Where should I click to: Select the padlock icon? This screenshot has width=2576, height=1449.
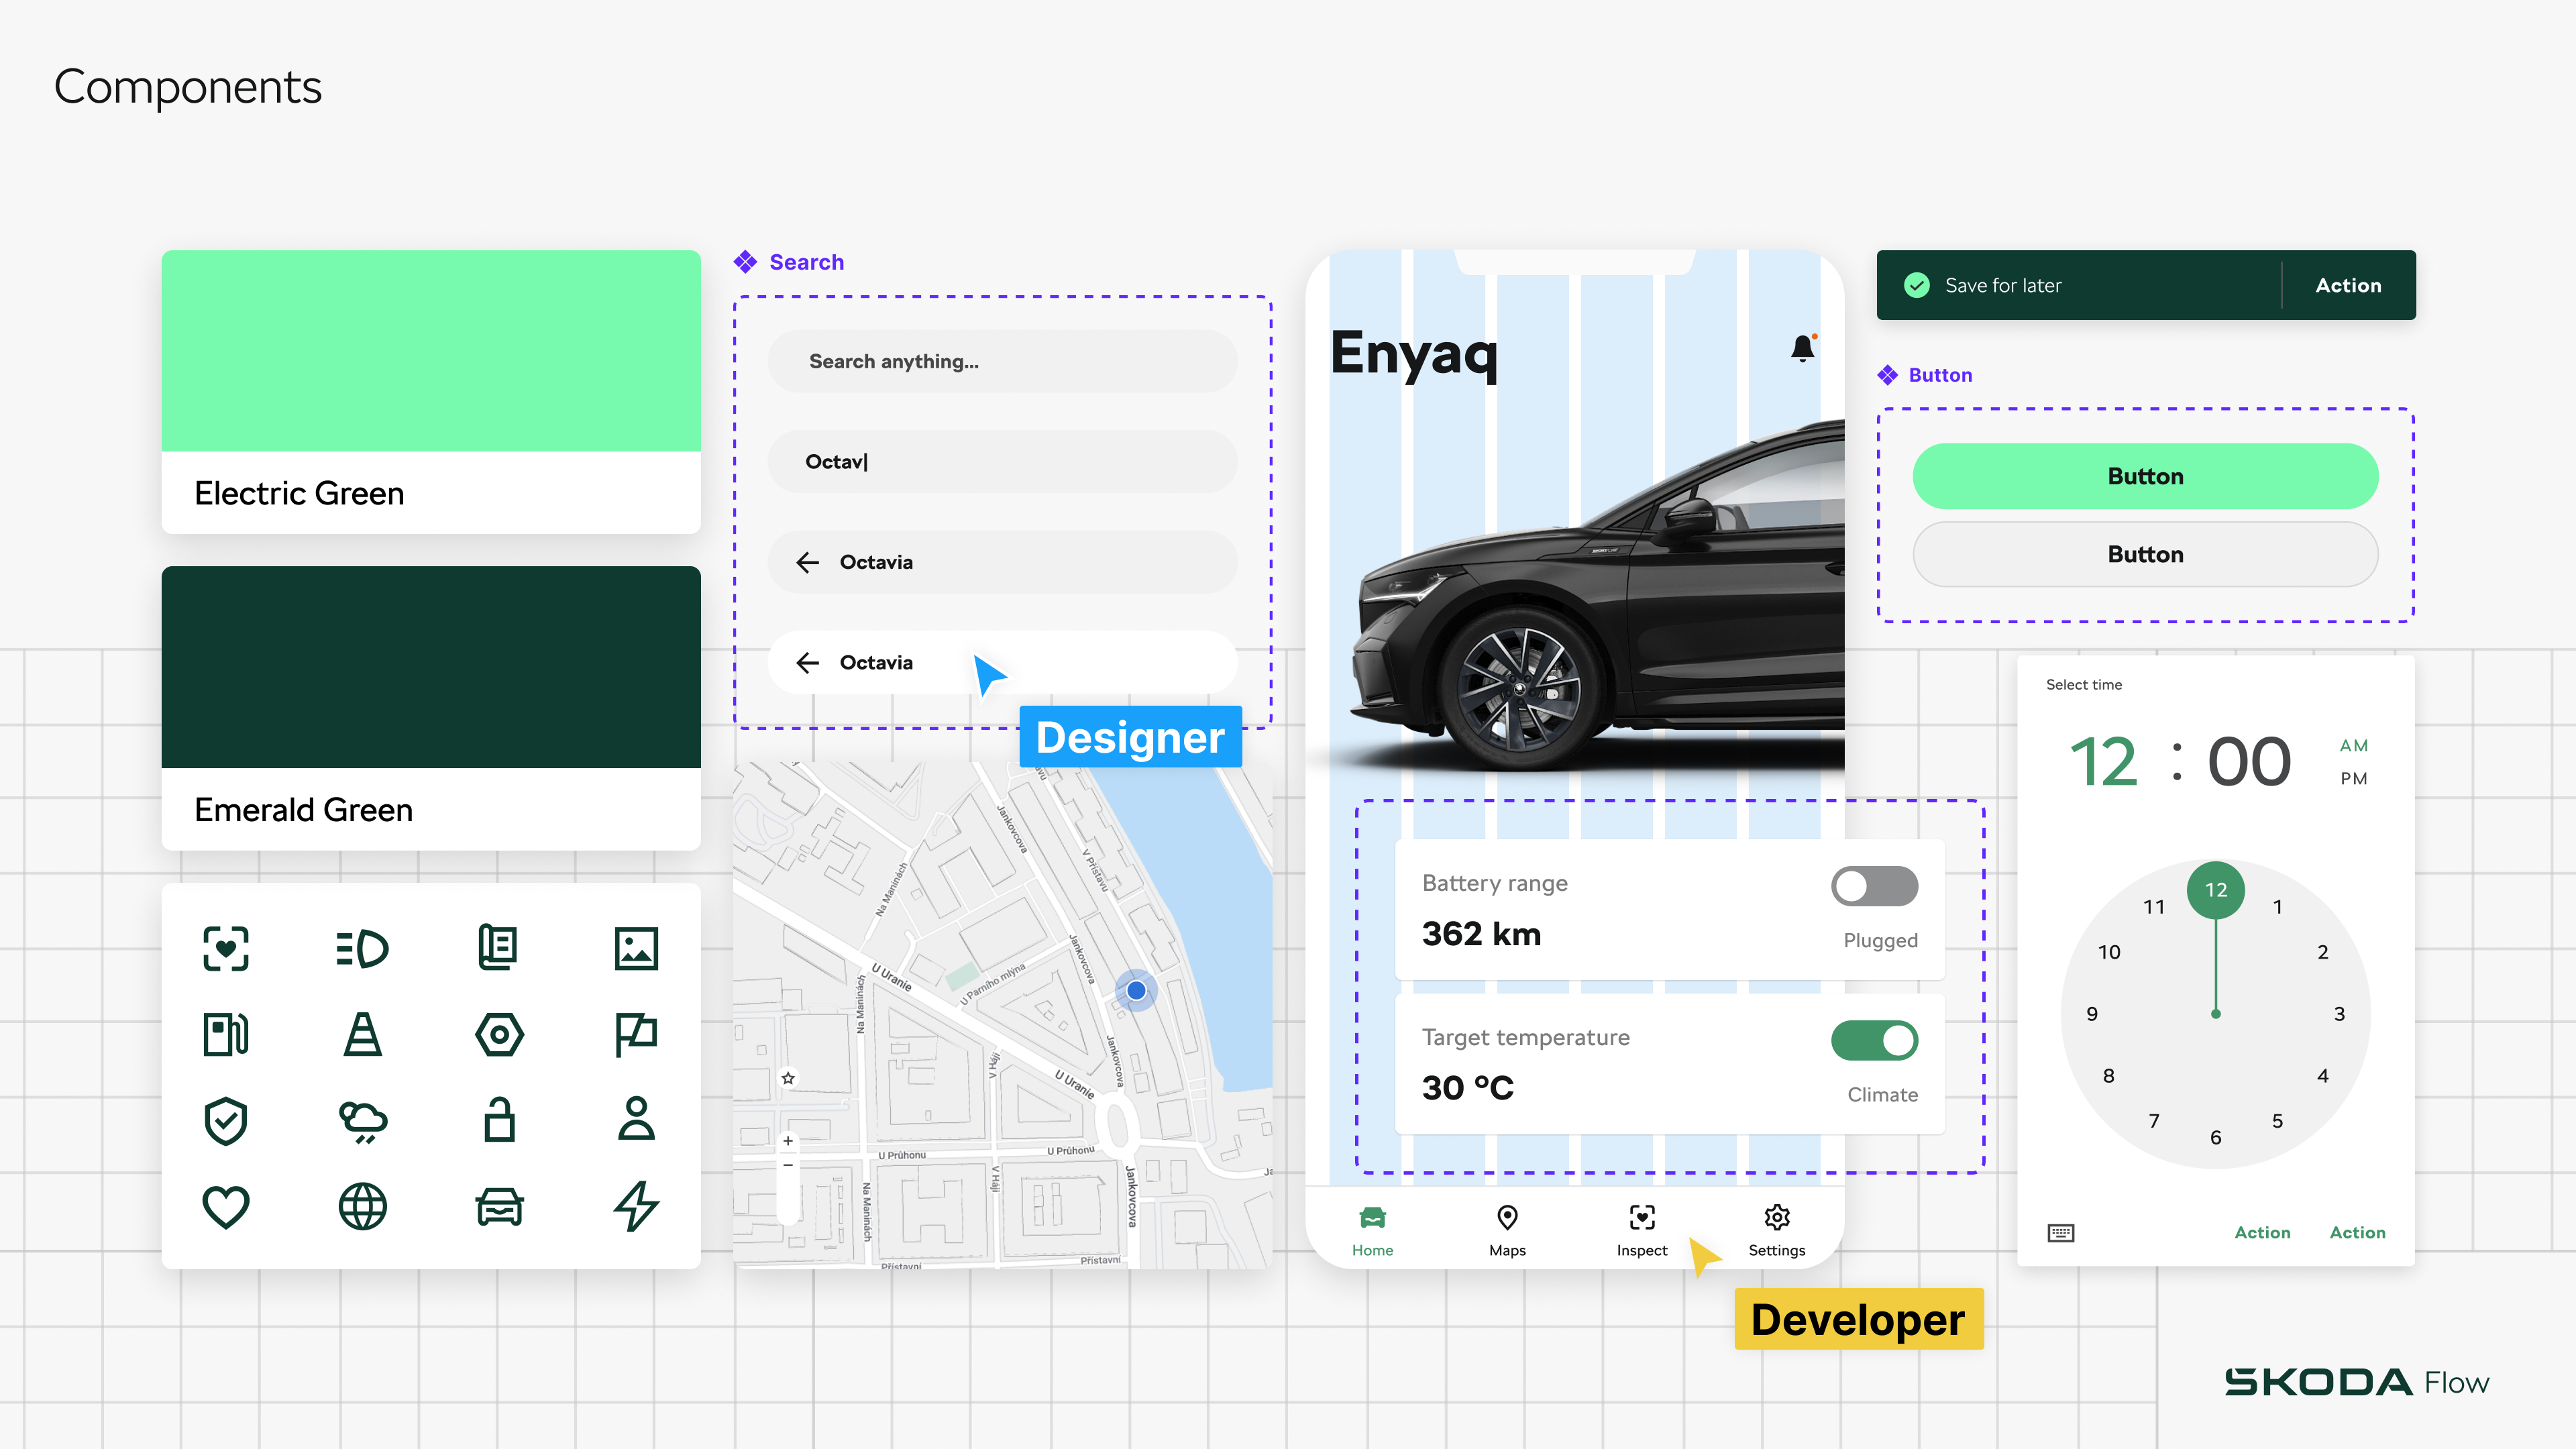(499, 1120)
